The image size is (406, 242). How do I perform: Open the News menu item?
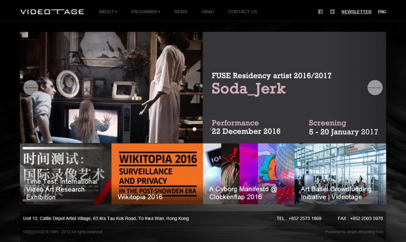click(x=181, y=12)
